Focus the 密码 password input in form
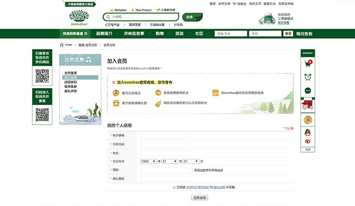This screenshot has width=355, height=206. point(165,170)
